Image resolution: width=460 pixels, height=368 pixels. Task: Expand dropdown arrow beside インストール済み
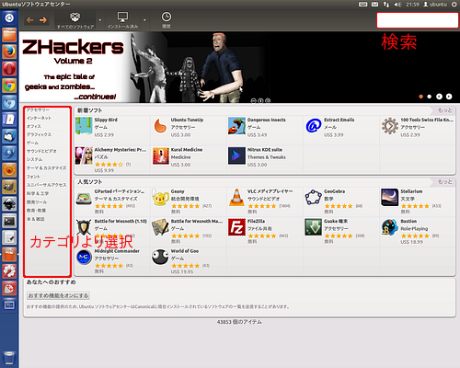click(144, 20)
